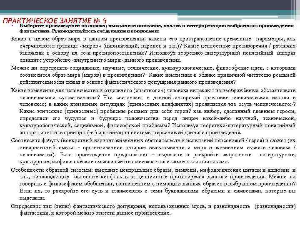Click line 'фантастики, к которой можно отнести'

coord(95,213)
